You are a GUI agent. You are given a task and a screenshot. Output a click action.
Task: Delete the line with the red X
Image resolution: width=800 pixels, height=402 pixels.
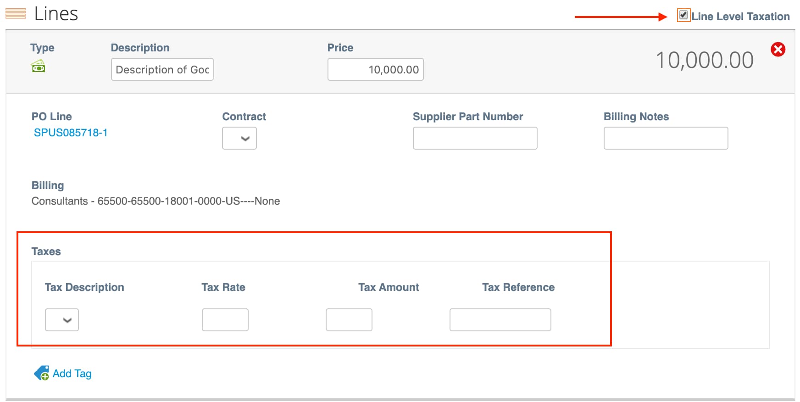click(x=778, y=50)
